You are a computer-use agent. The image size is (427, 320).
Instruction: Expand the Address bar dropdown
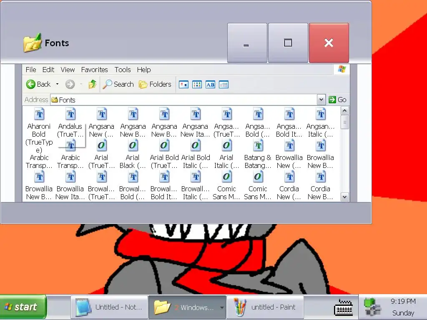pyautogui.click(x=321, y=100)
